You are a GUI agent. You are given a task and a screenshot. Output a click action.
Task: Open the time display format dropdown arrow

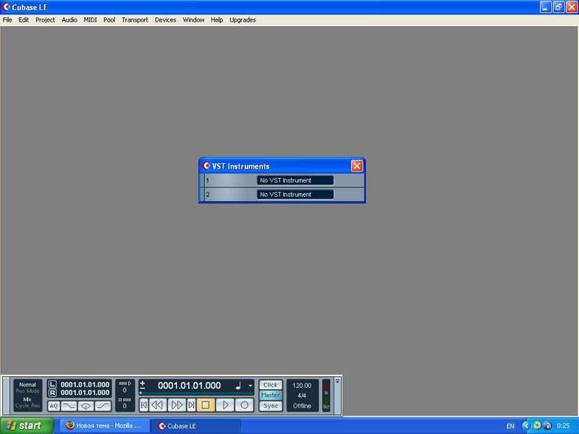click(250, 386)
